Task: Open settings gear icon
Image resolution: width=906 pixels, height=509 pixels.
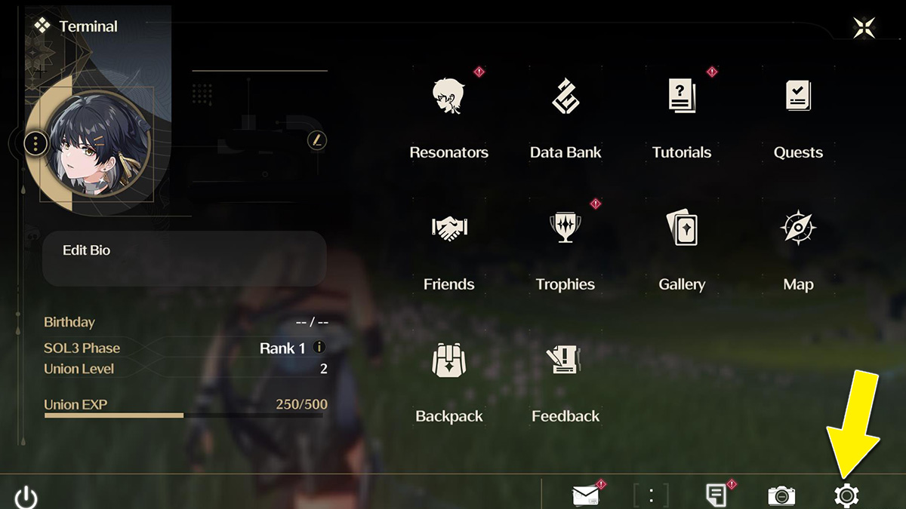Action: [846, 495]
